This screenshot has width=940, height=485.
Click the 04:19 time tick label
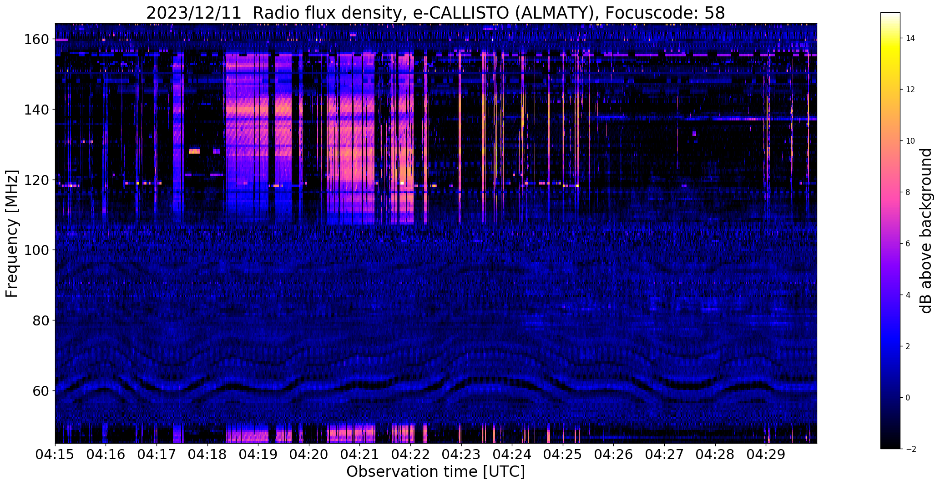click(258, 455)
